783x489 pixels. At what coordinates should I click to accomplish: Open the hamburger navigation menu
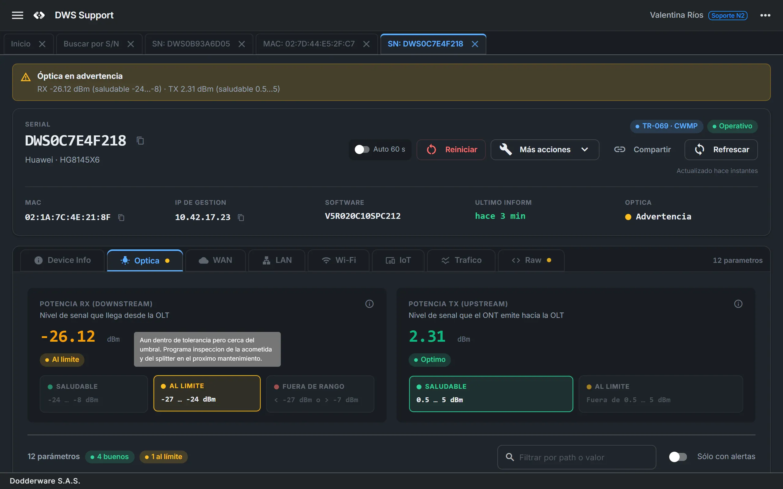tap(17, 15)
